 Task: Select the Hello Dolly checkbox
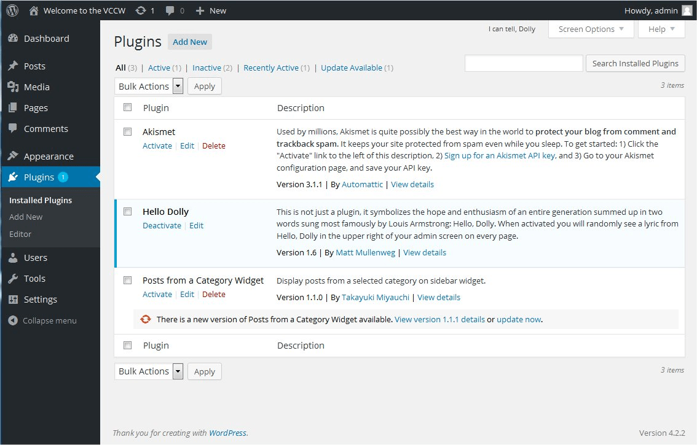pyautogui.click(x=127, y=211)
